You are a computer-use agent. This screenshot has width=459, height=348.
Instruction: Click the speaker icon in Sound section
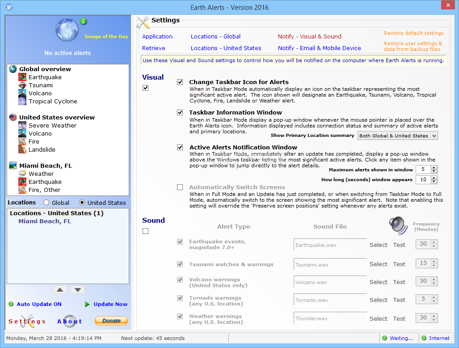398,225
